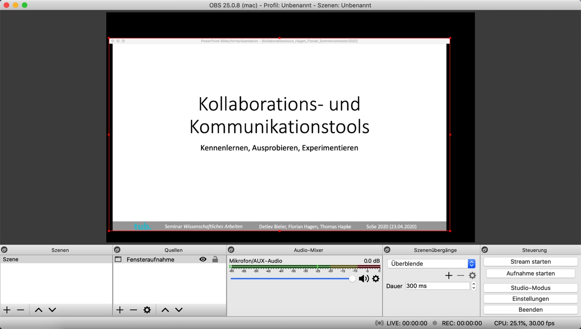This screenshot has width=581, height=329.
Task: Move selected source up in Quellen
Action: pyautogui.click(x=165, y=310)
